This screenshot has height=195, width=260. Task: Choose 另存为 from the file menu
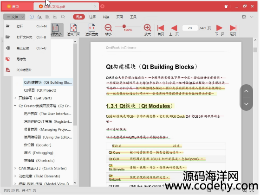coord(27,59)
